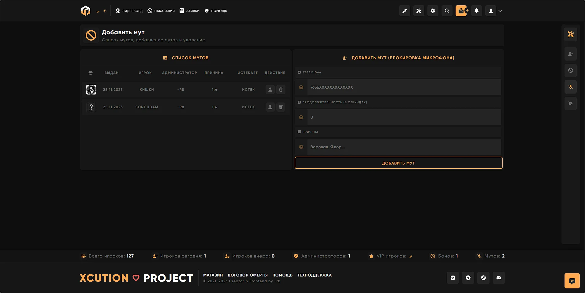This screenshot has width=585, height=293.
Task: Open the bans icon in right sidebar
Action: point(570,70)
